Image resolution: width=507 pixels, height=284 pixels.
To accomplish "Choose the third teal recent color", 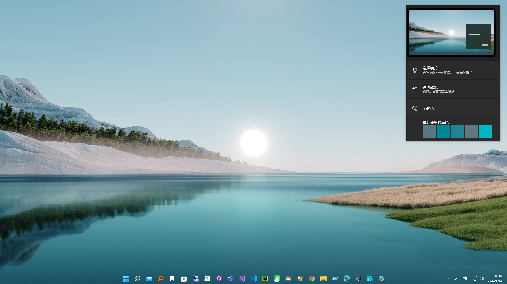I will (x=457, y=131).
